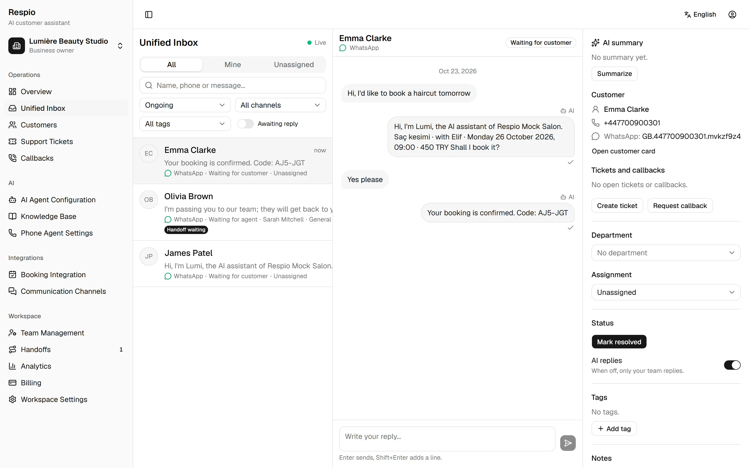The width and height of the screenshot is (749, 468).
Task: Open Analytics page
Action: [x=66, y=366]
